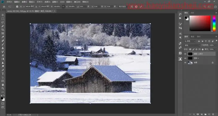Select the Move tool
Viewport: 218px width, 116px height.
[x=3, y=15]
